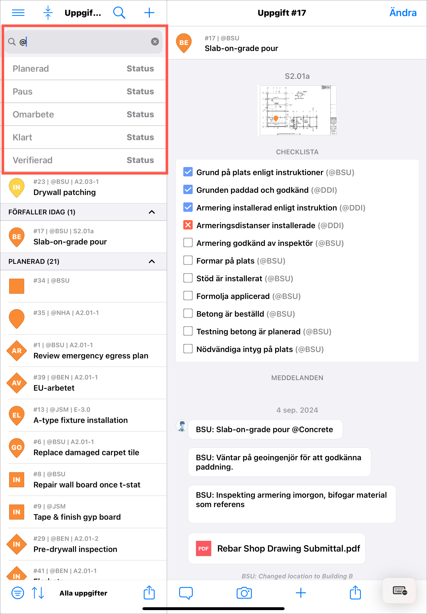Viewport: 427px width, 614px height.
Task: Toggle the Armeringsdistanser installerade red X box
Action: [x=188, y=225]
